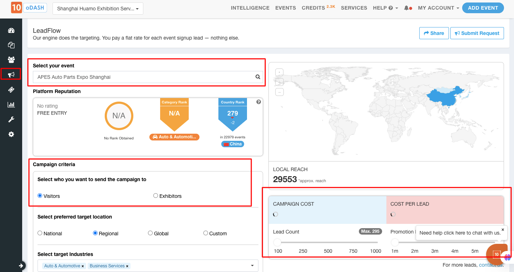The height and width of the screenshot is (272, 514).
Task: Remove the Business Services industry tag
Action: click(127, 266)
